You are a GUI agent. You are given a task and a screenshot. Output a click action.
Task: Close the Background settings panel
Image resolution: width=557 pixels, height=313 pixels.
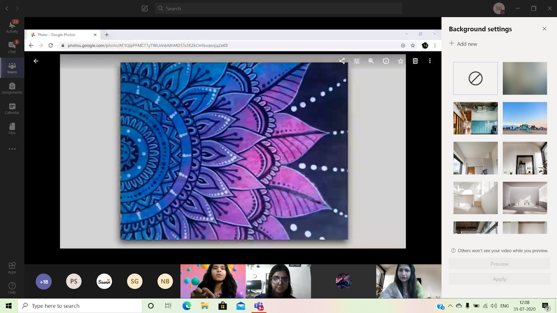(x=544, y=29)
